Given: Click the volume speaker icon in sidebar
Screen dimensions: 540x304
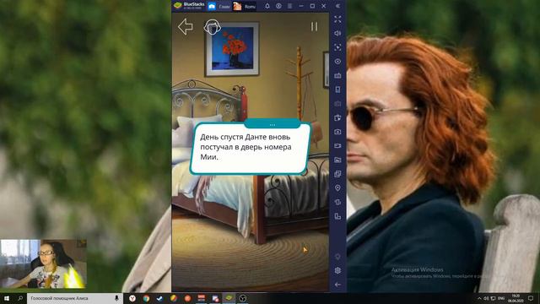Looking at the screenshot, I should point(337,34).
